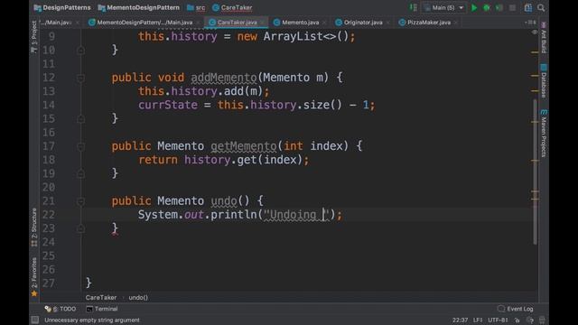Viewport: 578px width, 325px height.
Task: Click the ArrayList<>() text on line 9
Action: [305, 36]
